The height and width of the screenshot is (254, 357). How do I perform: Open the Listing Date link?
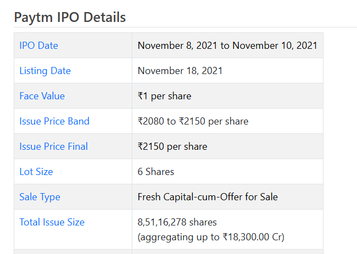(45, 71)
